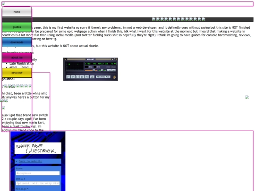This screenshot has width=255, height=191.
Task: Click the broken image at the page header
Action: coord(3,4)
